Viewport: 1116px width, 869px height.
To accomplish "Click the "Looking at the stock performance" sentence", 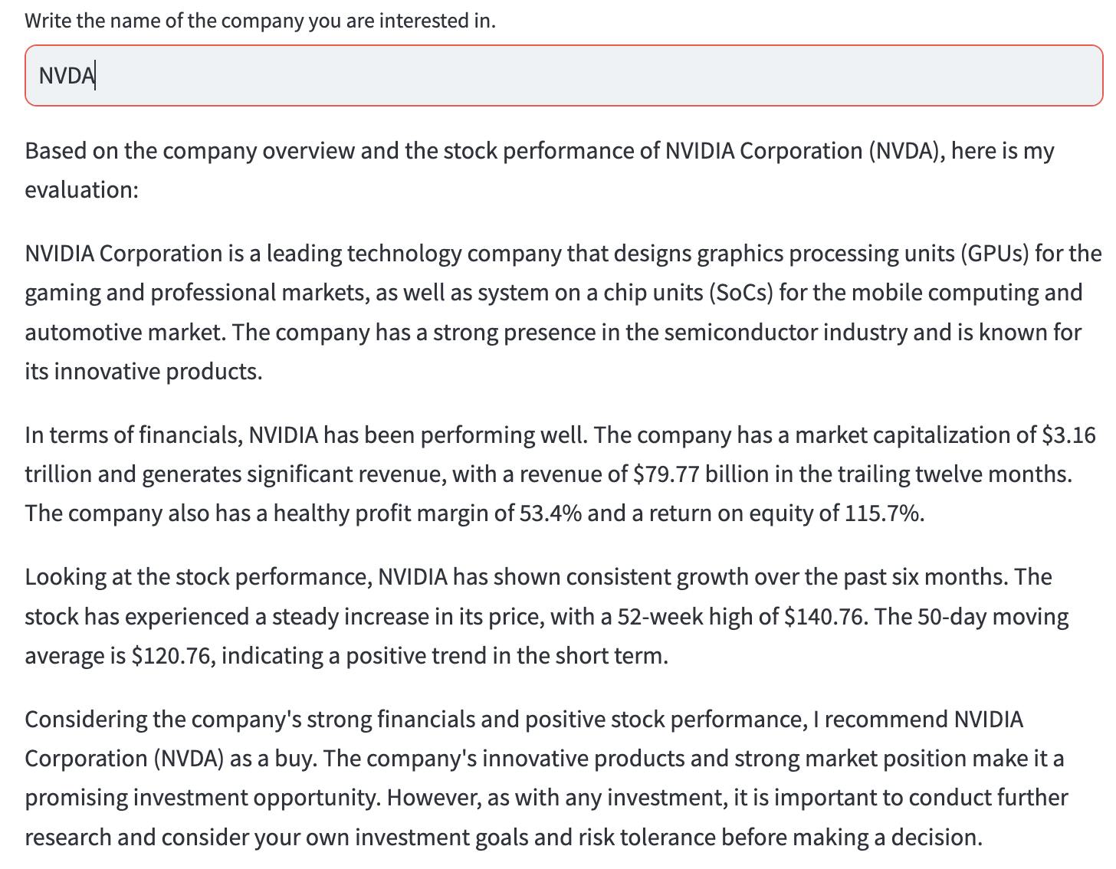I will [198, 576].
